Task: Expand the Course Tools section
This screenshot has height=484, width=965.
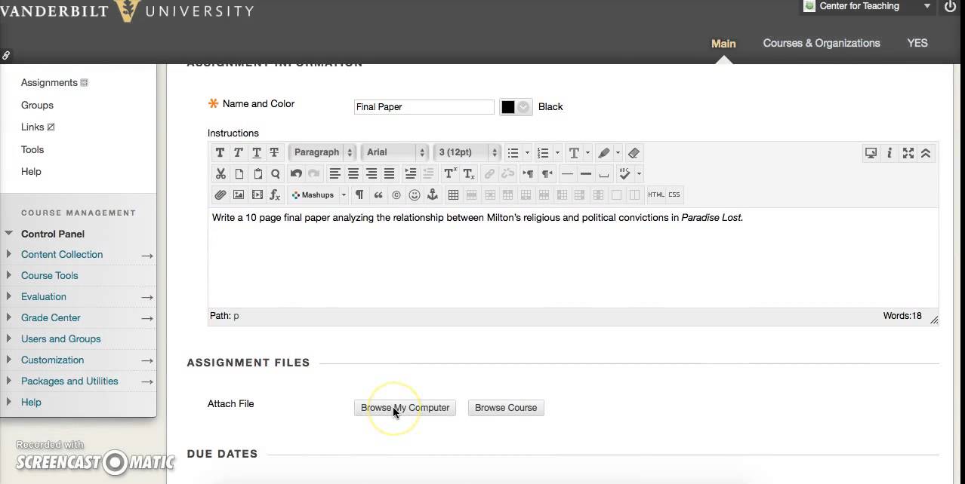Action: pos(8,275)
